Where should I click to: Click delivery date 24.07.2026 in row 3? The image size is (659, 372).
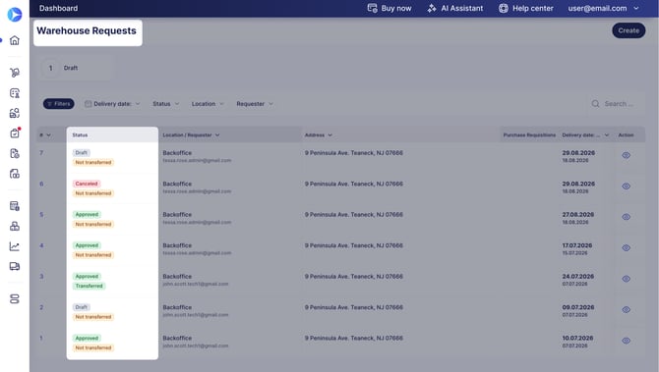pyautogui.click(x=578, y=277)
